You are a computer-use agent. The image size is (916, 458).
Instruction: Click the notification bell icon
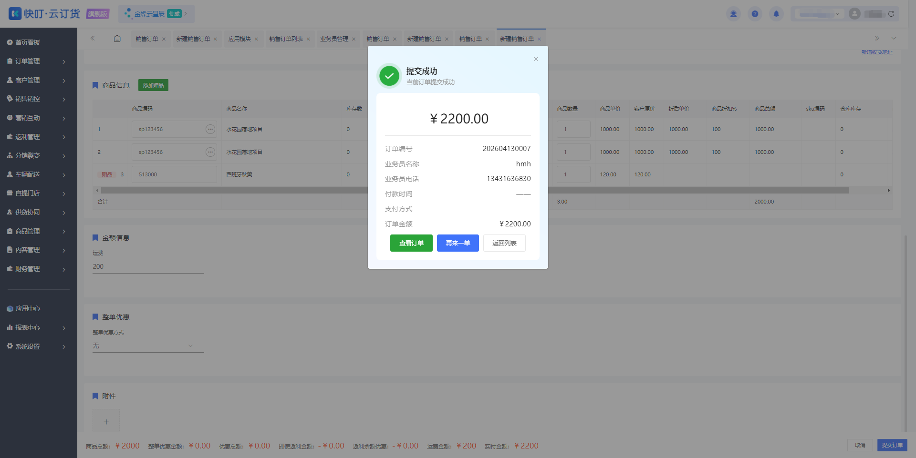click(x=776, y=14)
